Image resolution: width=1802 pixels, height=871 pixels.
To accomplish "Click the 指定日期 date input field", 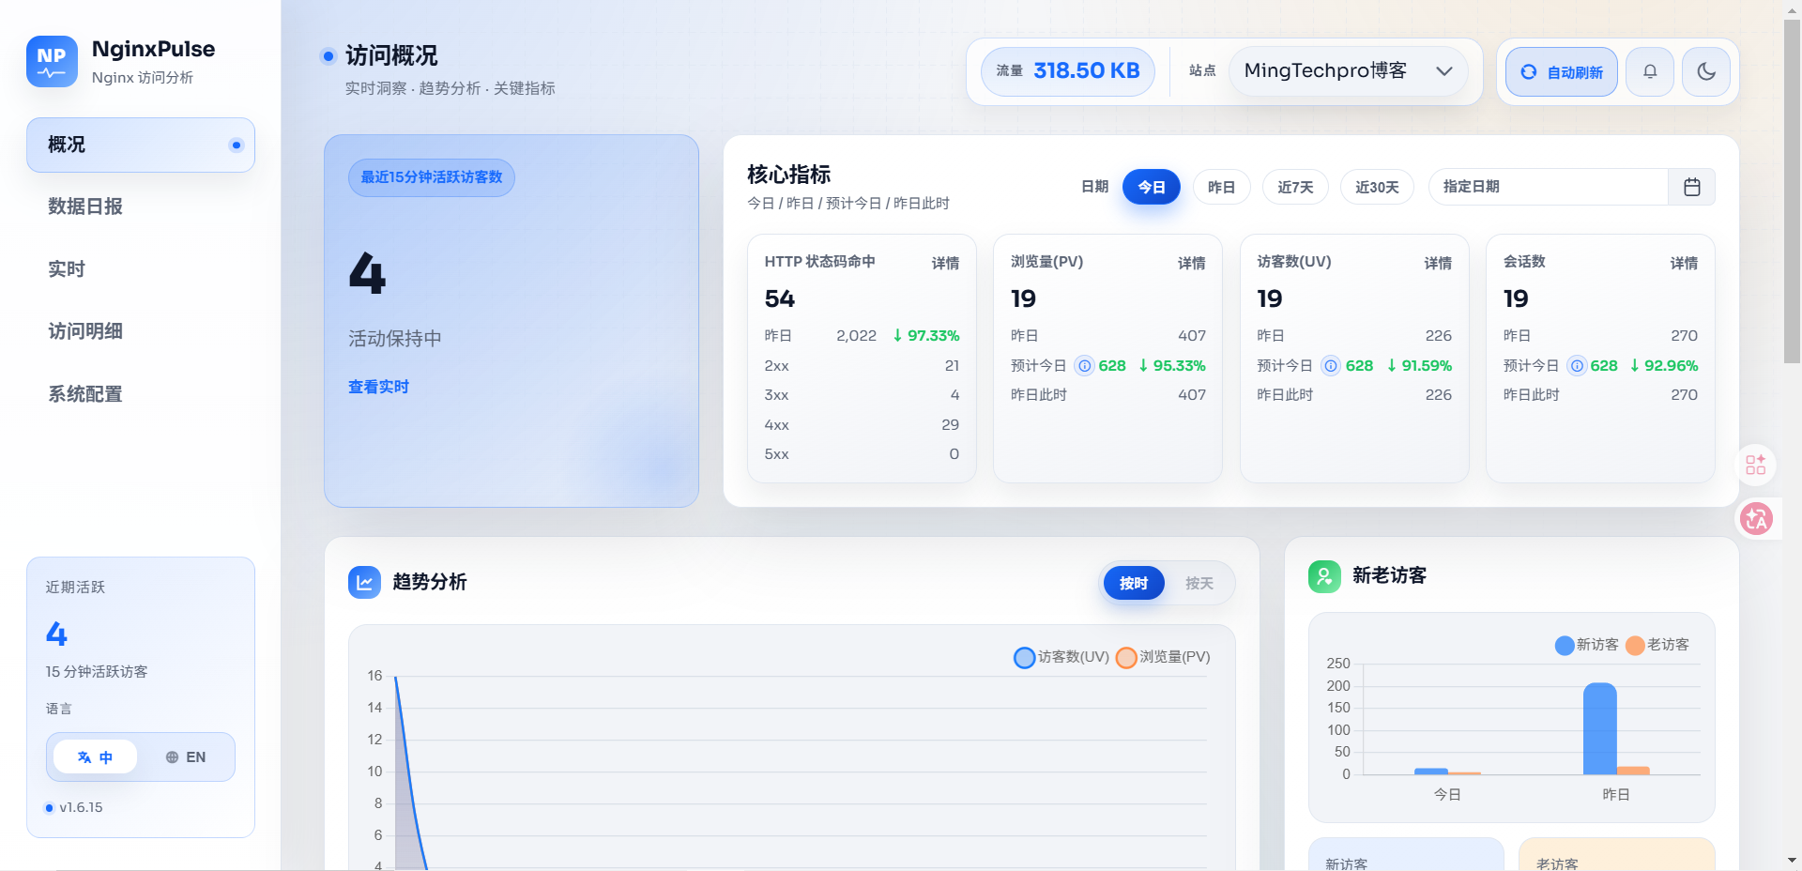I will point(1549,187).
